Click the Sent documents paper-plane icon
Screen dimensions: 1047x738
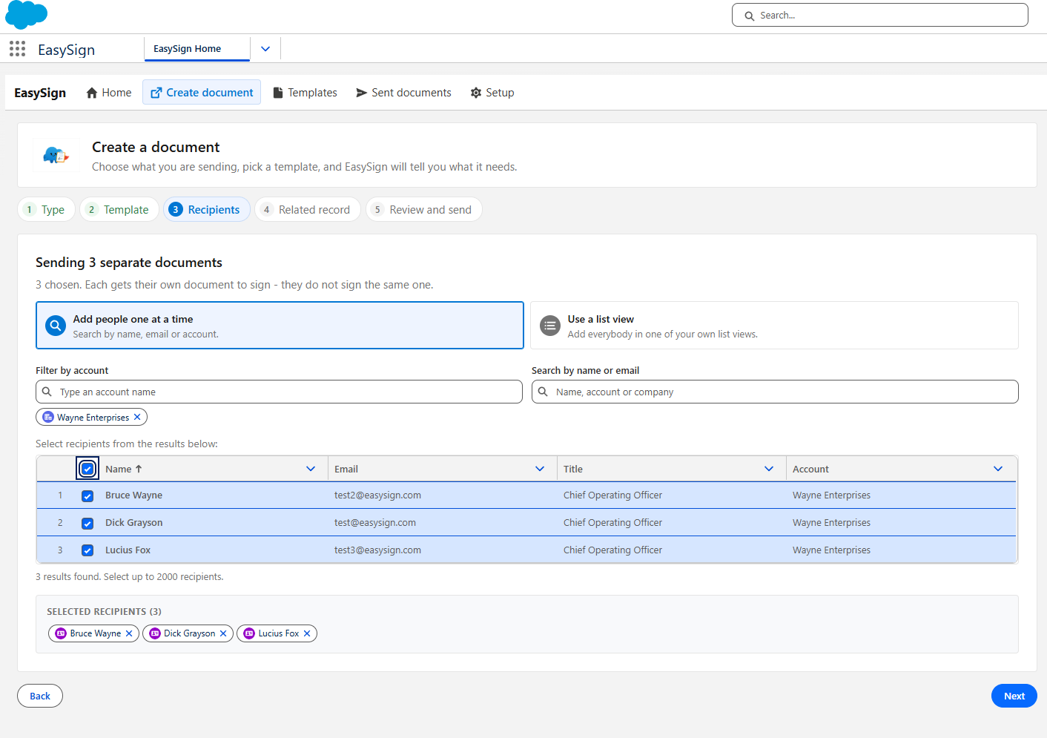(x=362, y=93)
